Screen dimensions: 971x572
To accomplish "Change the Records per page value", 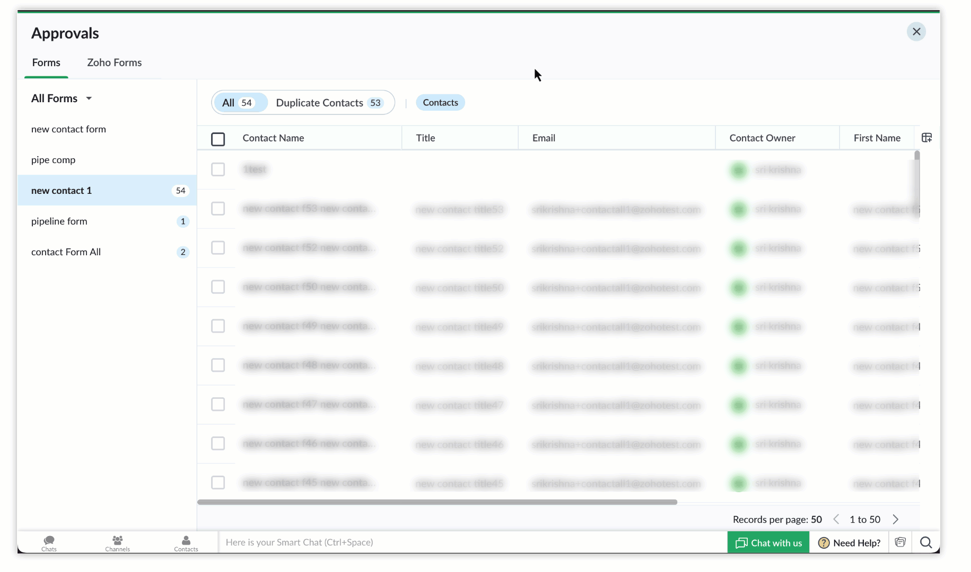I will coord(816,520).
